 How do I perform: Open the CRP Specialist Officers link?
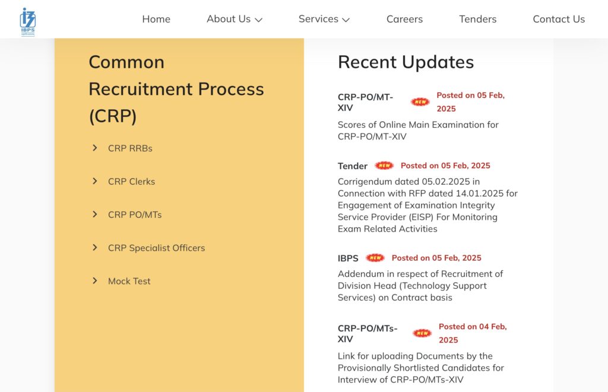[x=156, y=248]
